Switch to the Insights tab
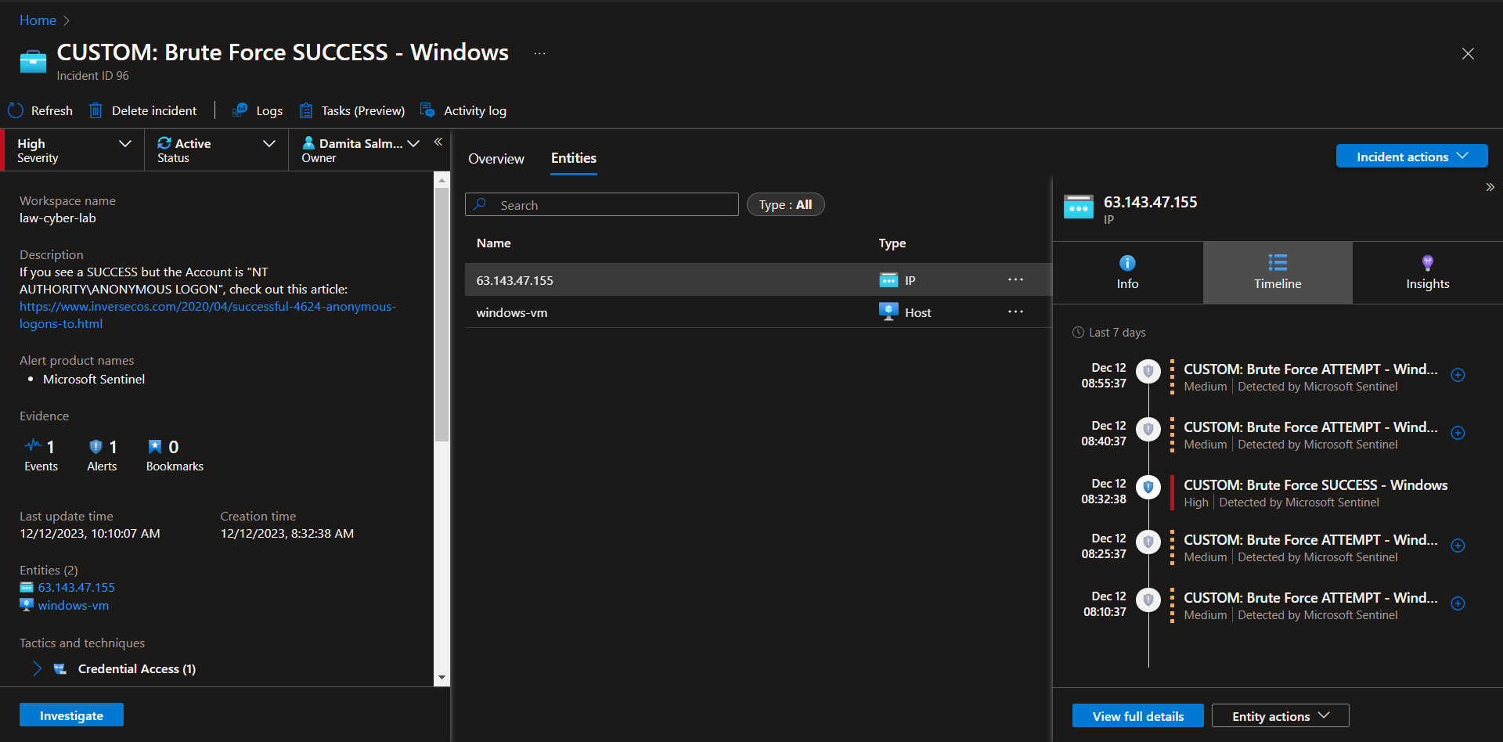This screenshot has height=742, width=1503. tap(1427, 272)
